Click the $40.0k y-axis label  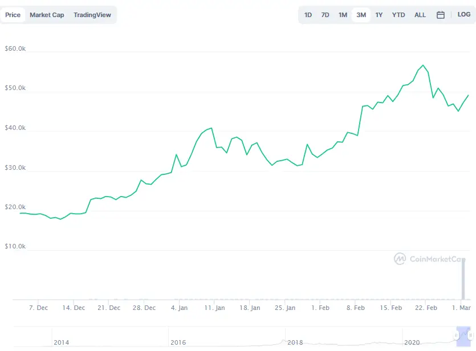pos(15,128)
